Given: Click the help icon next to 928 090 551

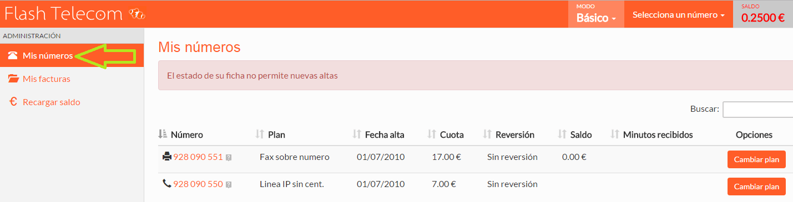Looking at the screenshot, I should (x=229, y=158).
